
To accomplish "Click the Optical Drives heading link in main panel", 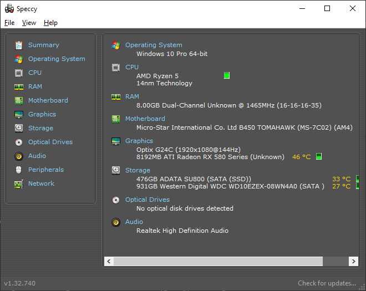I will click(148, 200).
